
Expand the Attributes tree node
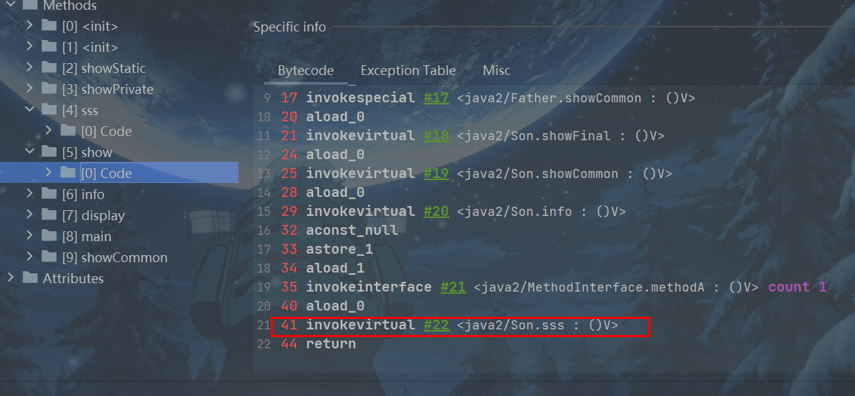pos(11,278)
